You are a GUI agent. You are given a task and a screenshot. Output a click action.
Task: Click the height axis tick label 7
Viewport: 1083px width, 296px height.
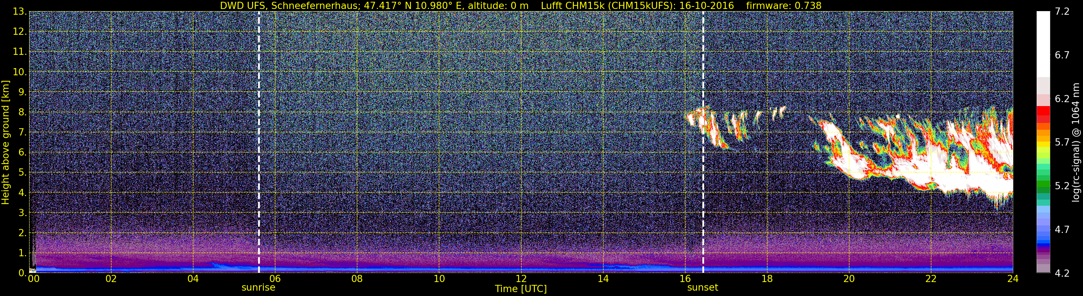[x=22, y=133]
